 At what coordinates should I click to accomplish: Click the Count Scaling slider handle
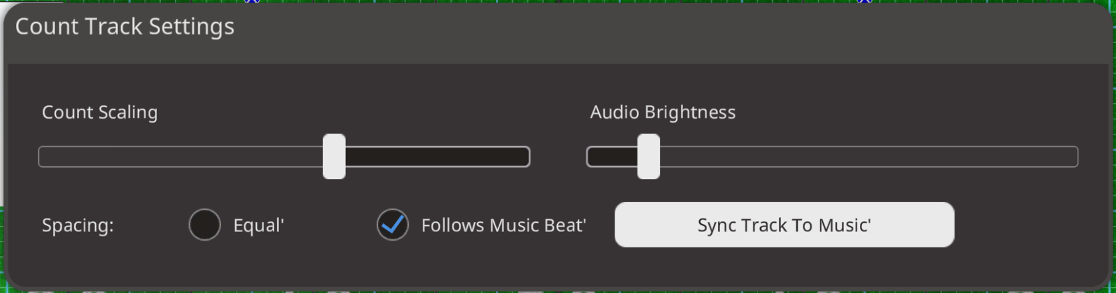click(x=334, y=156)
